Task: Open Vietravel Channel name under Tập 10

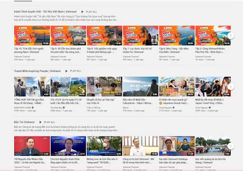Action: pyautogui.click(x=22, y=56)
